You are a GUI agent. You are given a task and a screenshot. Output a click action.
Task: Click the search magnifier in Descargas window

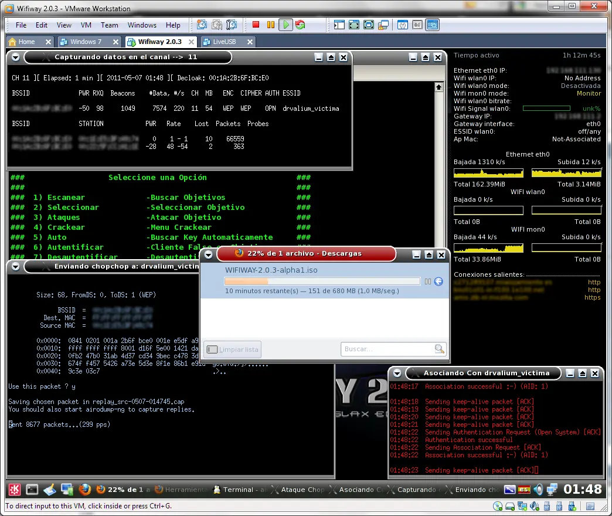click(440, 349)
